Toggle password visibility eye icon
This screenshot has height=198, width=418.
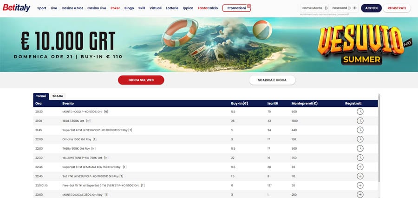coord(354,8)
